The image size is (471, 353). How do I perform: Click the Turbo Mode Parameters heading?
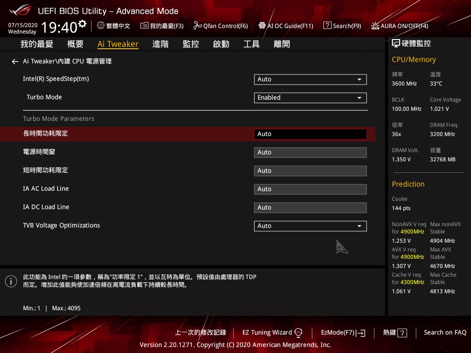[58, 119]
